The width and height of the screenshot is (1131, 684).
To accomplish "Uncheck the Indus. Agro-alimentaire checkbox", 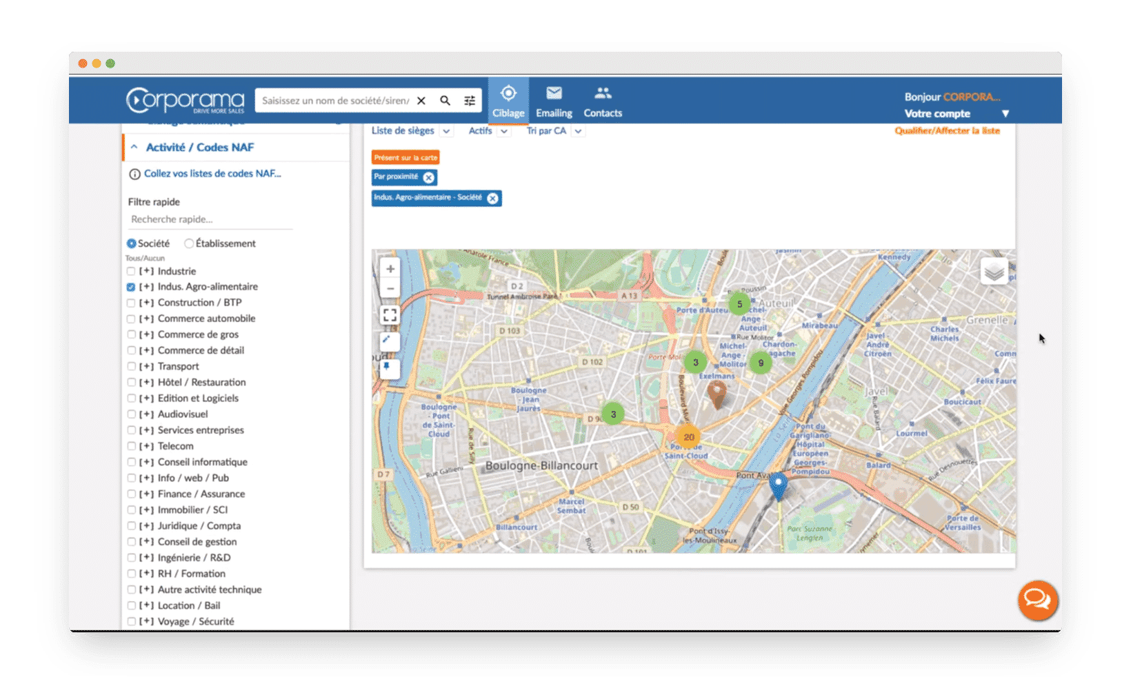I will (131, 288).
